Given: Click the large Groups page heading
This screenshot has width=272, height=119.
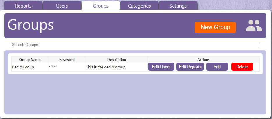Looking at the screenshot, I should click(x=31, y=26).
